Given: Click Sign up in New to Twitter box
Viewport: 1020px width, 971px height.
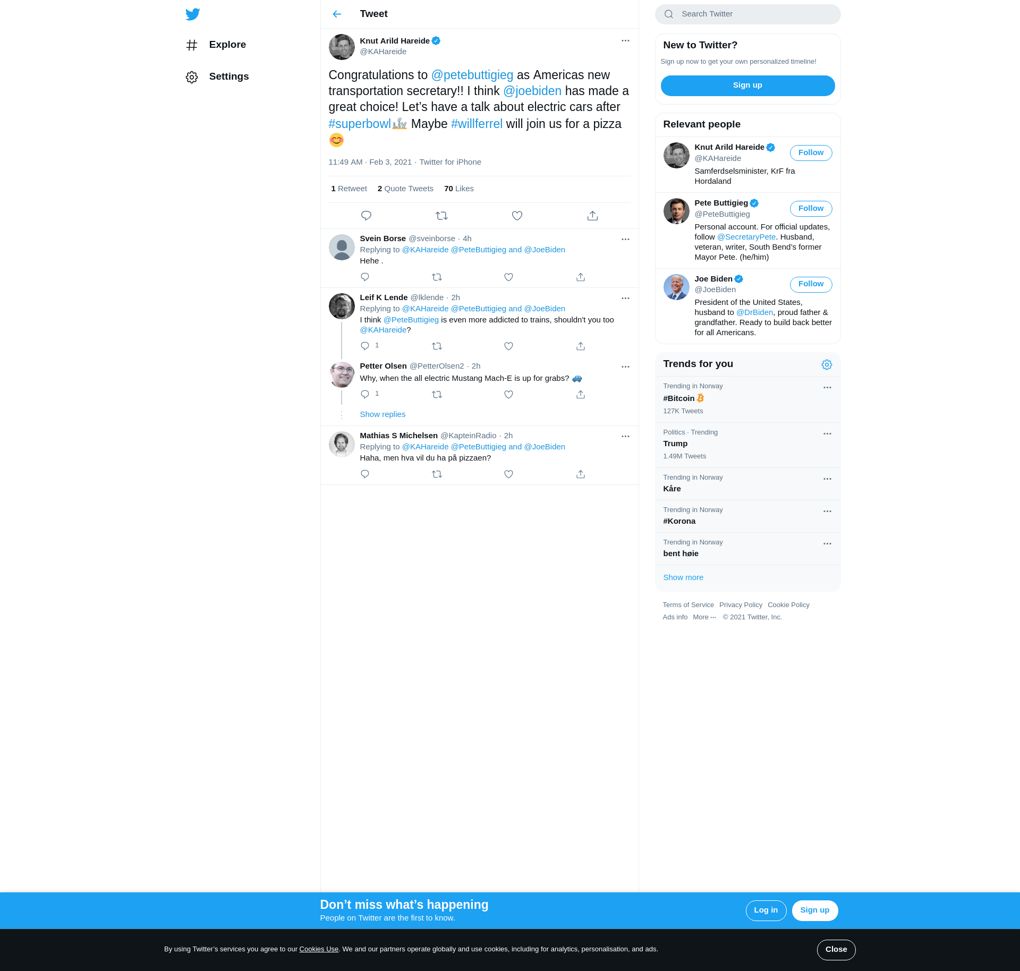Looking at the screenshot, I should pyautogui.click(x=747, y=86).
